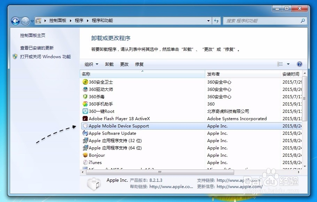The image size is (317, 202).
Task: Click the Control Panel address bar icon
Action: tap(38, 21)
